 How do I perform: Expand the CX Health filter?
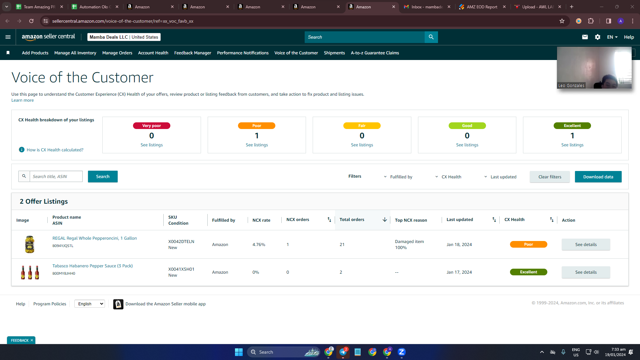click(448, 177)
